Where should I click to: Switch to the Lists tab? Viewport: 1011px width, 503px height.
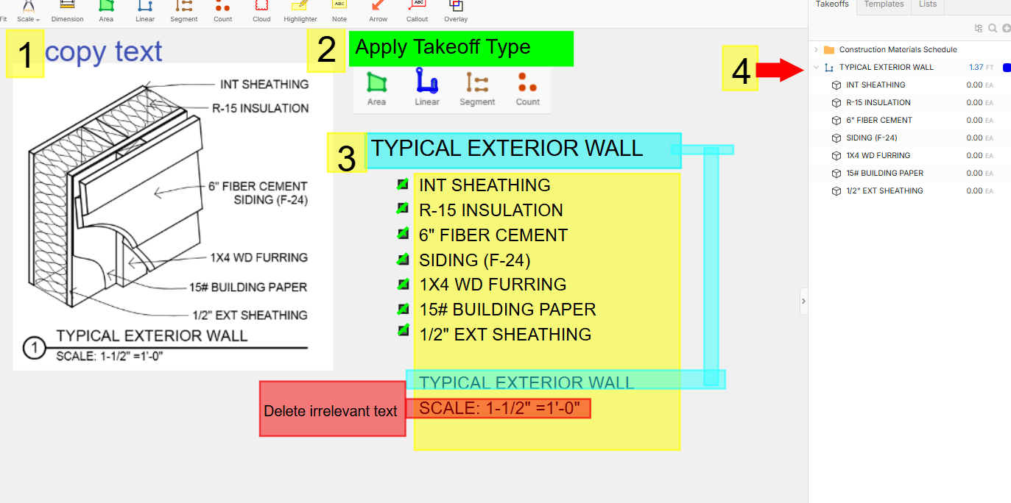point(928,4)
